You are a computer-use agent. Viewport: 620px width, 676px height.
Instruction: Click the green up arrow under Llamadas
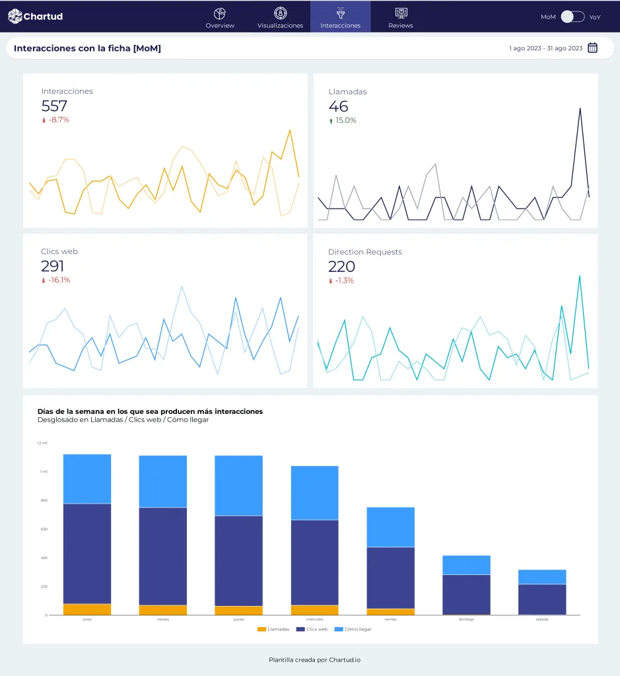pyautogui.click(x=331, y=121)
